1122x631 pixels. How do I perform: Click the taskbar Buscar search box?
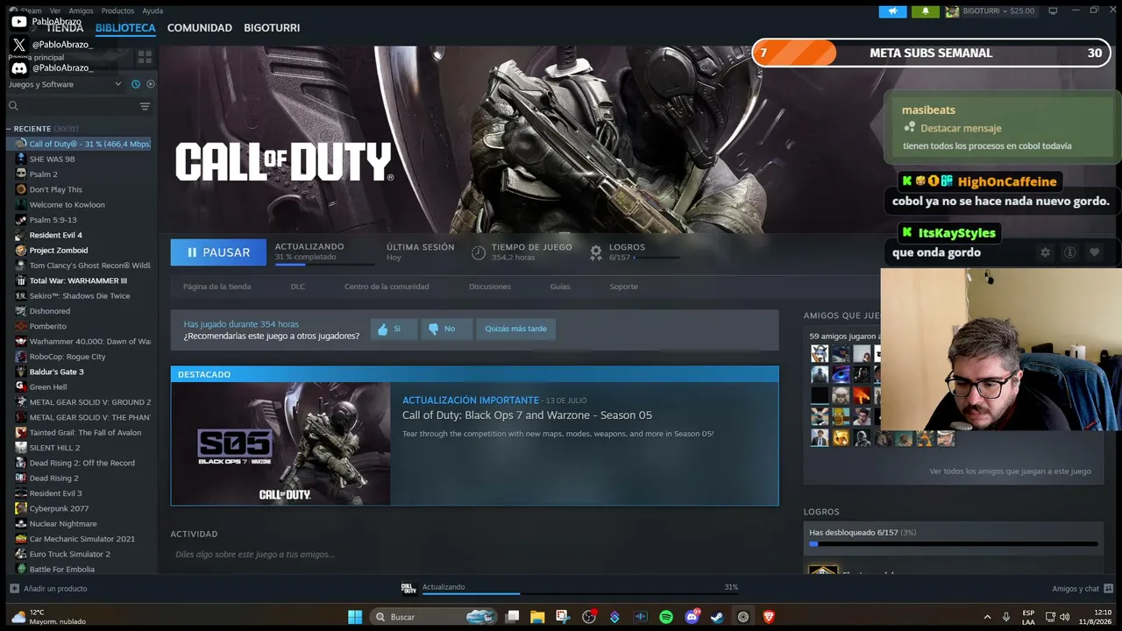tap(434, 617)
